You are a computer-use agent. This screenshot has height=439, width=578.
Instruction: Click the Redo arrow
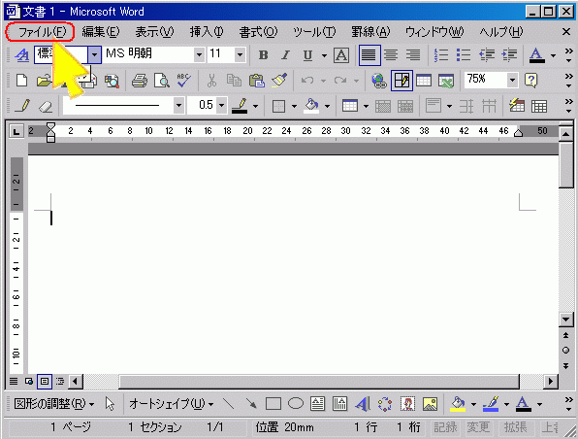click(x=340, y=80)
